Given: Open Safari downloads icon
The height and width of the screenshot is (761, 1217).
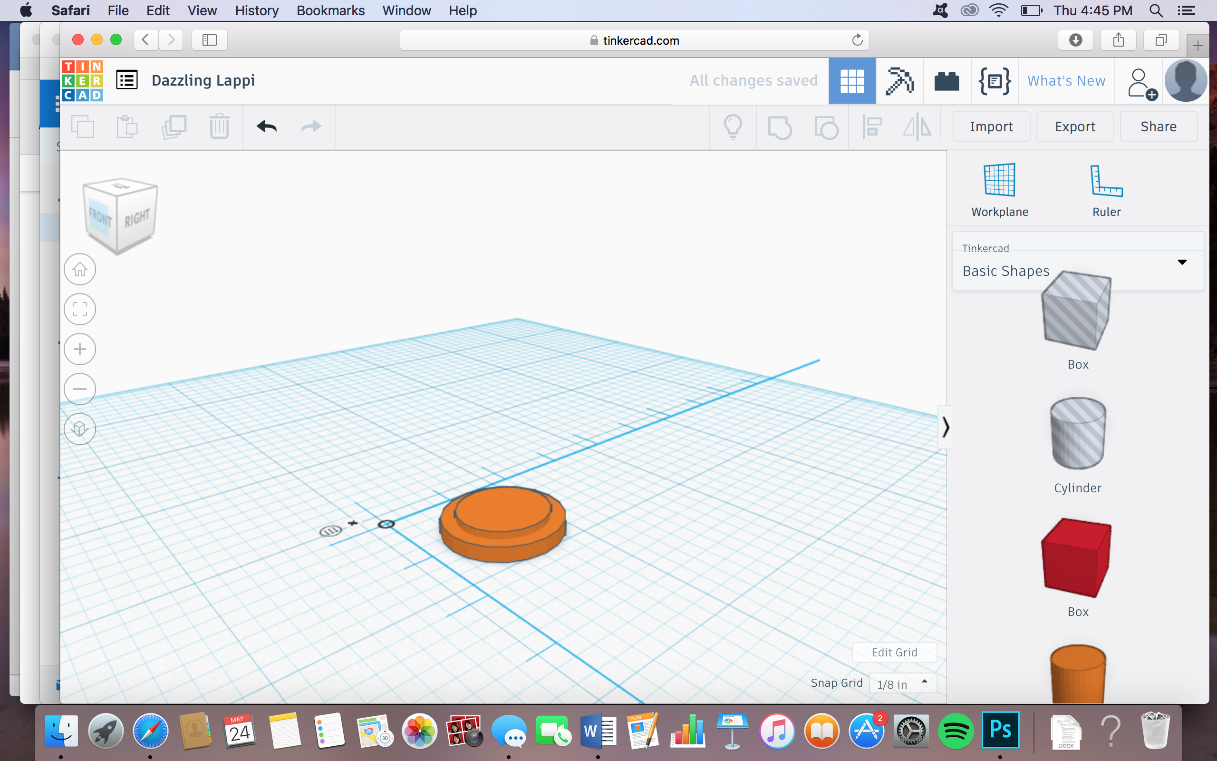Looking at the screenshot, I should (x=1075, y=40).
